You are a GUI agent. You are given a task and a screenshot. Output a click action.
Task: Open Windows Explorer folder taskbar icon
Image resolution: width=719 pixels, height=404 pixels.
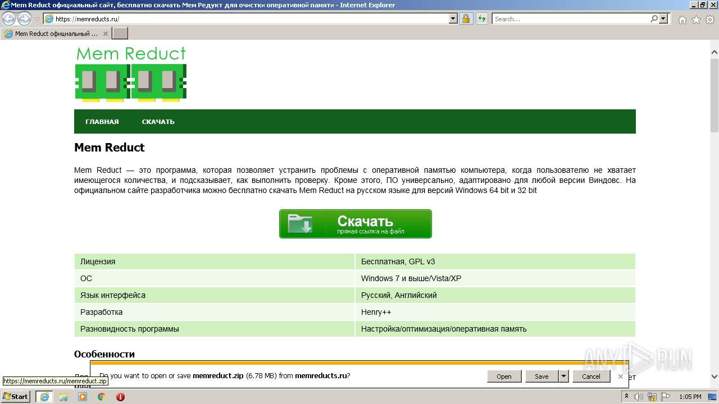click(63, 397)
